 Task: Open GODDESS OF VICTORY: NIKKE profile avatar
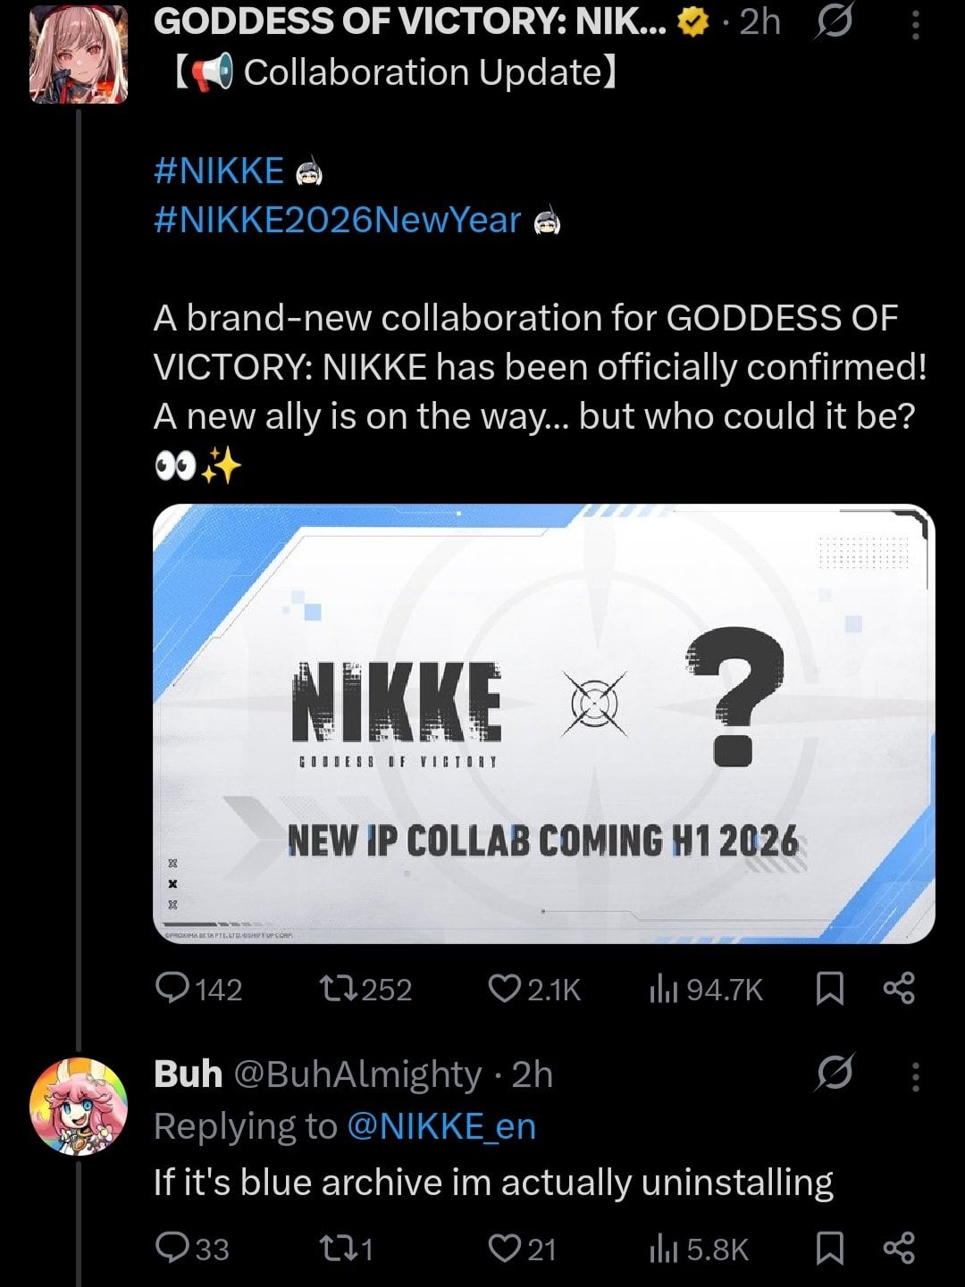pos(79,54)
